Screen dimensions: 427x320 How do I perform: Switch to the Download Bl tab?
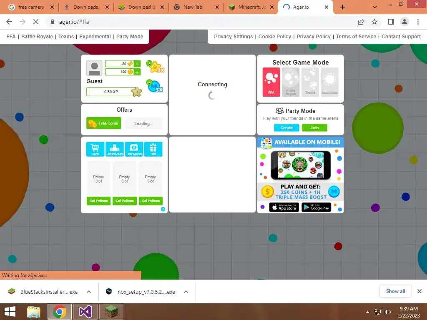click(141, 7)
